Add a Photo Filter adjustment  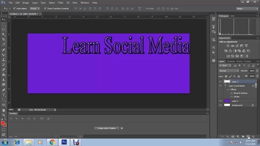point(239,51)
